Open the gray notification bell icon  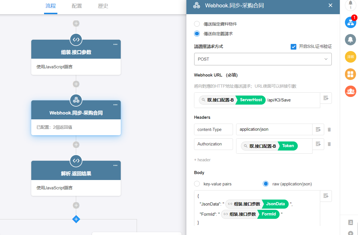tap(350, 39)
